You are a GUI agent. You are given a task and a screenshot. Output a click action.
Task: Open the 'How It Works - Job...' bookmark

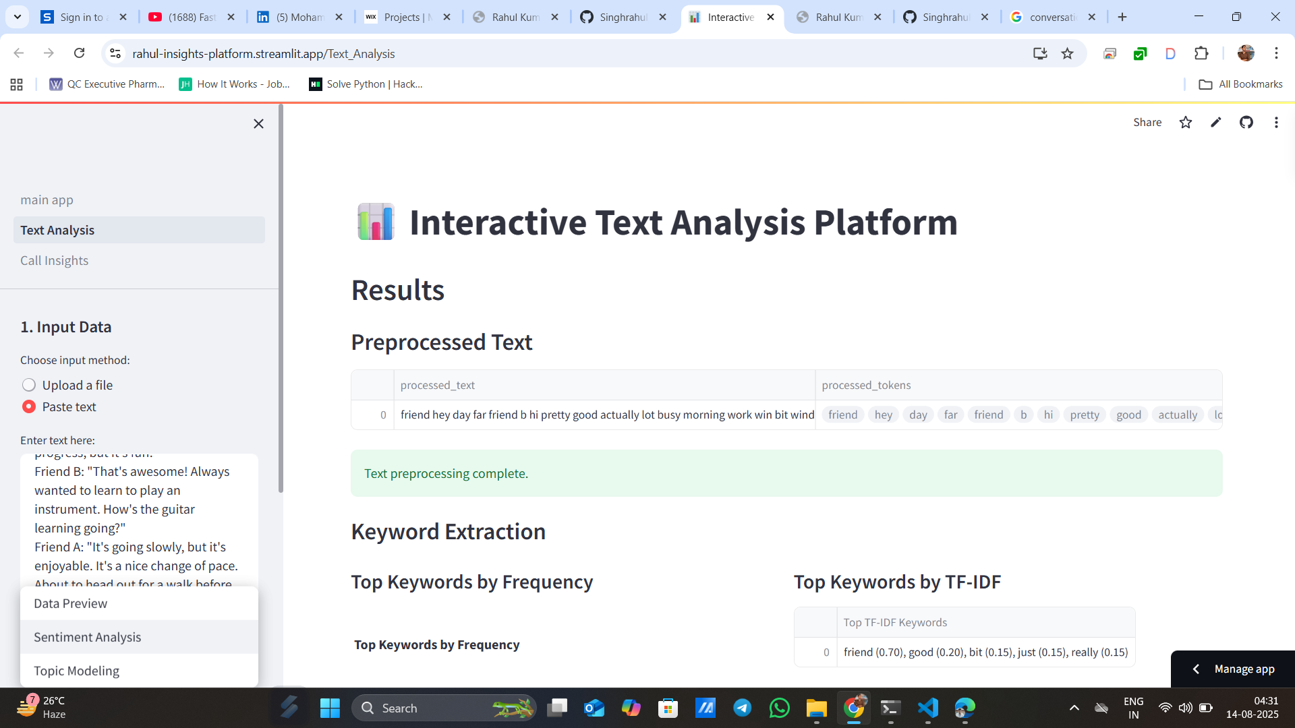[235, 84]
